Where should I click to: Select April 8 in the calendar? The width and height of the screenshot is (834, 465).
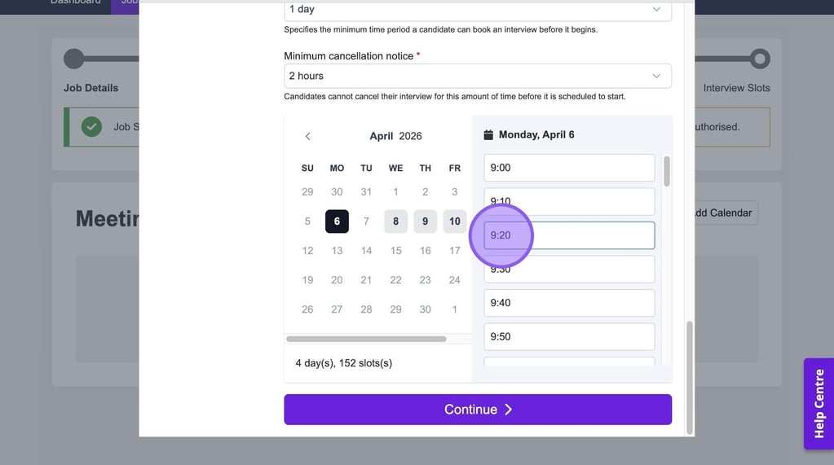coord(395,222)
